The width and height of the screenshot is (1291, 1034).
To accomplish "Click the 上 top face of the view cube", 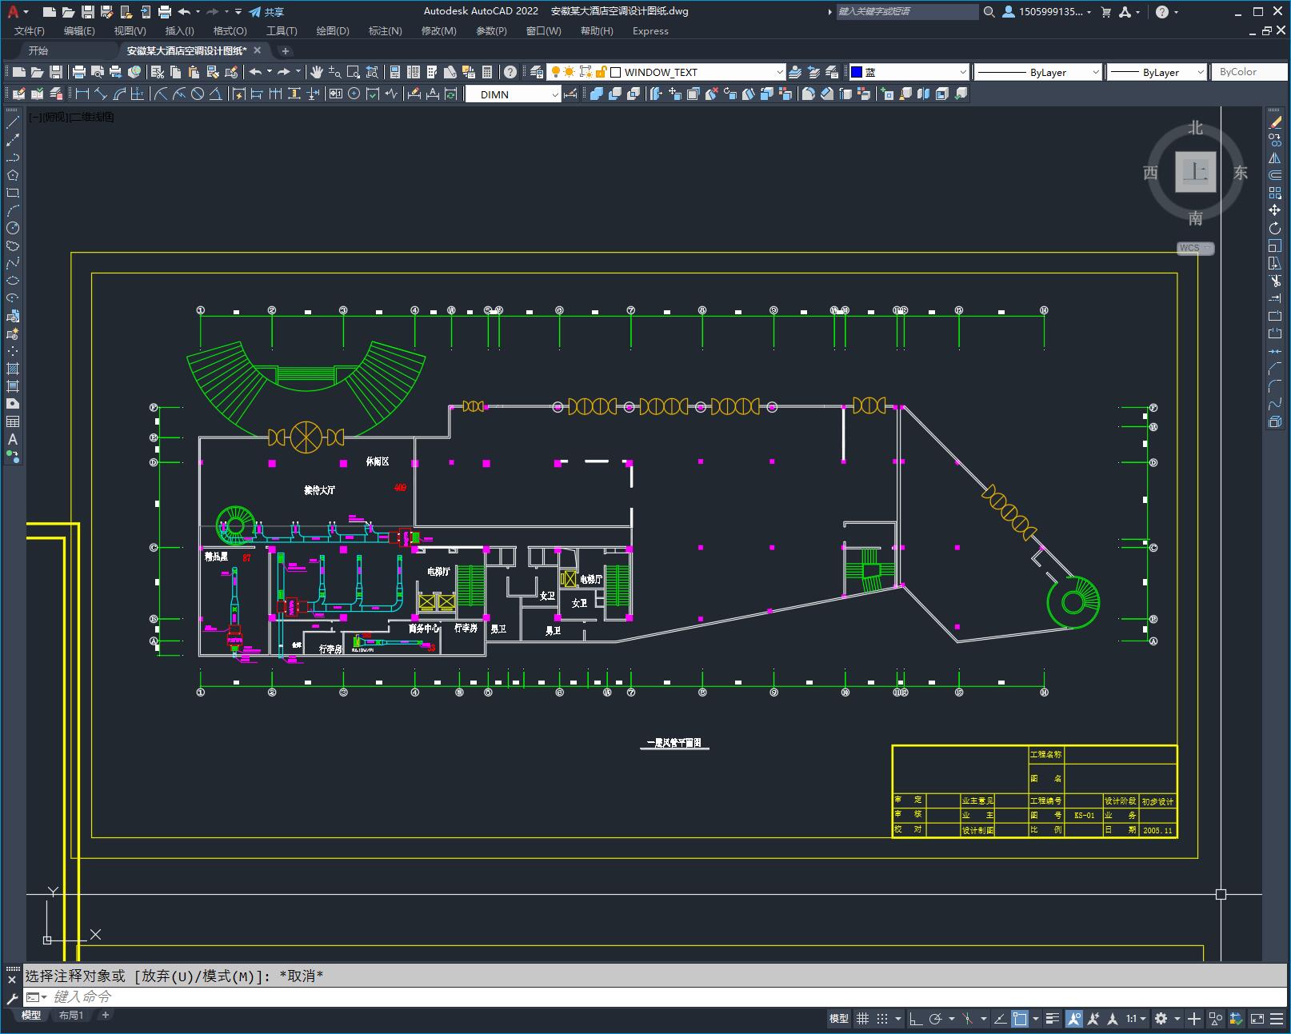I will click(x=1195, y=171).
